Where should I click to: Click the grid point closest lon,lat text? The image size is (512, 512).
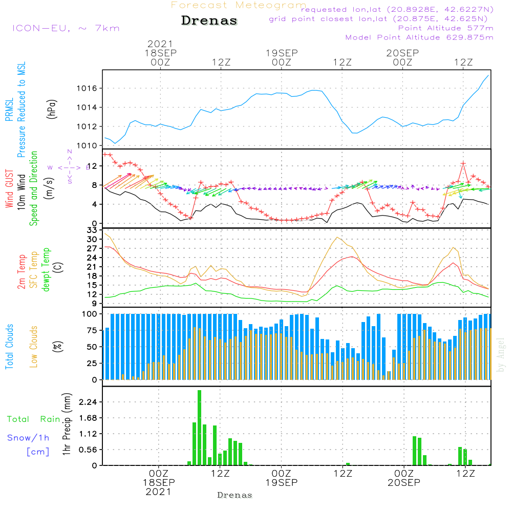(x=378, y=19)
